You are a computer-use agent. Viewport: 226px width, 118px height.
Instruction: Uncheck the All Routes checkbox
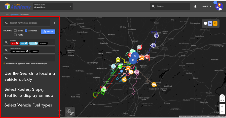(x=26, y=31)
